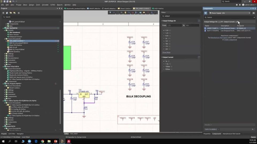257x144 pixels.
Task: Collapse the Variants folder in project tree
Action: 5,30
